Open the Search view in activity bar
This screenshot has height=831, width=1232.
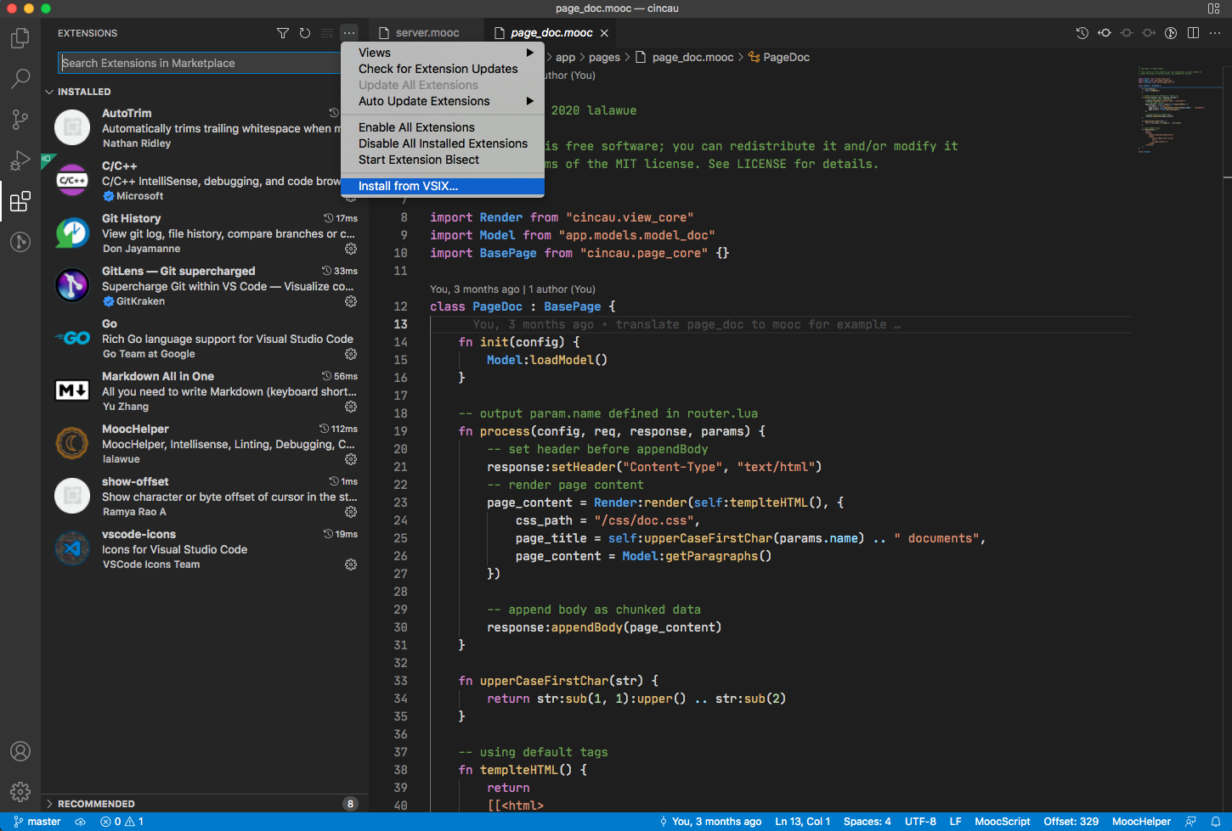[x=20, y=79]
